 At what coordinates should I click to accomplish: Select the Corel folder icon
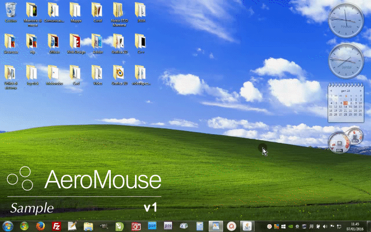97,12
